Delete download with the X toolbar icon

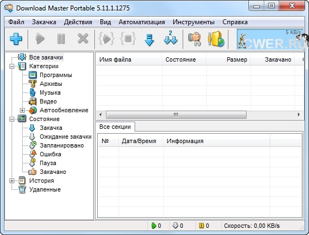(x=83, y=39)
